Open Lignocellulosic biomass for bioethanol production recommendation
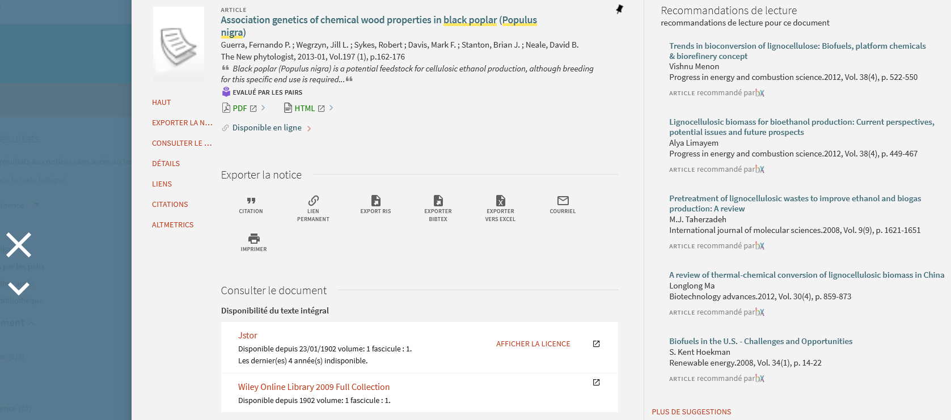951x420 pixels. coord(802,127)
